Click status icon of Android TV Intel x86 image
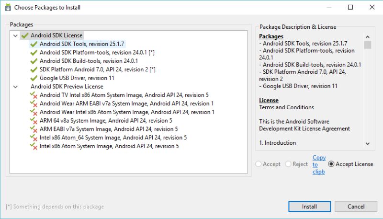The height and width of the screenshot is (219, 383). pyautogui.click(x=34, y=95)
